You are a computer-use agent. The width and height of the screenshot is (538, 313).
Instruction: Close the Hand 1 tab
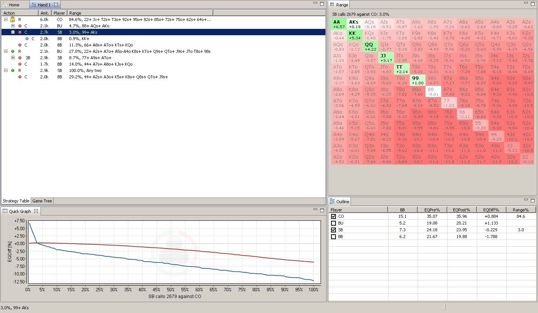56,4
